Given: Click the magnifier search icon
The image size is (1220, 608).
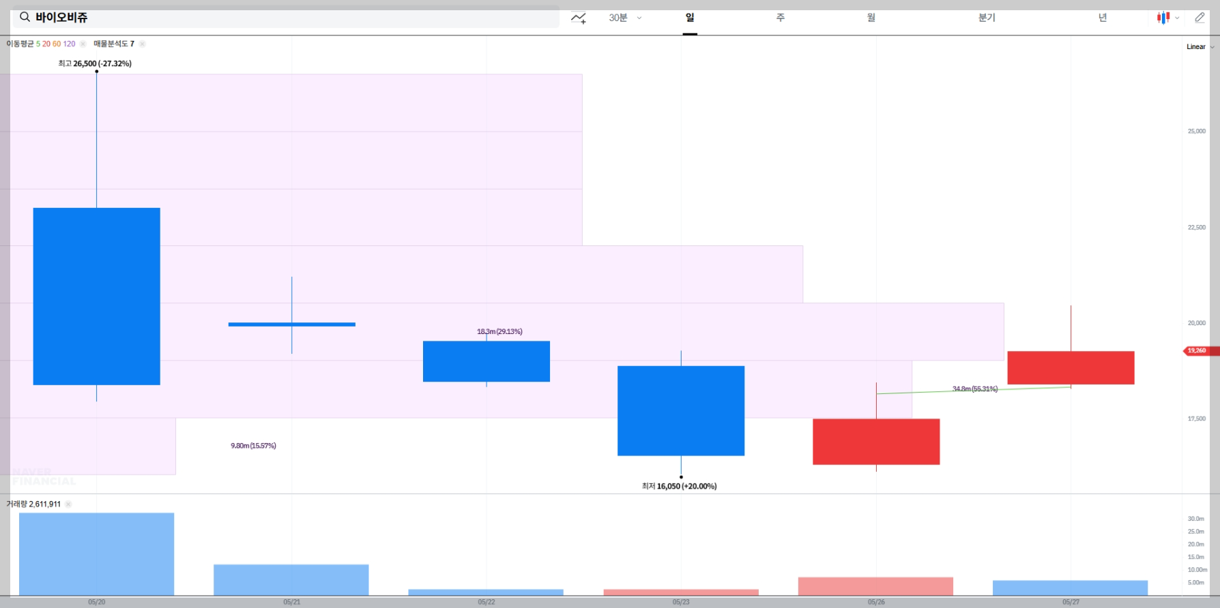Looking at the screenshot, I should (25, 17).
